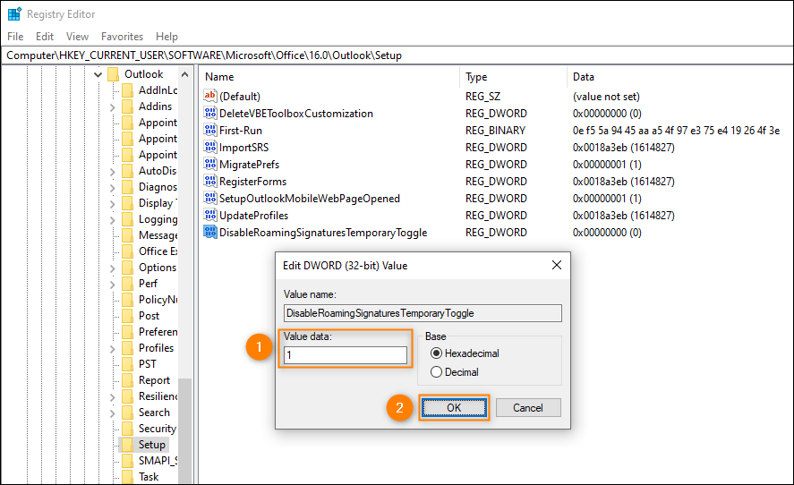Click the registry path address bar
The height and width of the screenshot is (485, 794).
(x=397, y=55)
